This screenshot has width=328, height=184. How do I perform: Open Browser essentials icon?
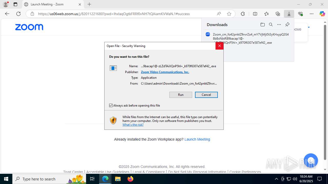pos(300,14)
